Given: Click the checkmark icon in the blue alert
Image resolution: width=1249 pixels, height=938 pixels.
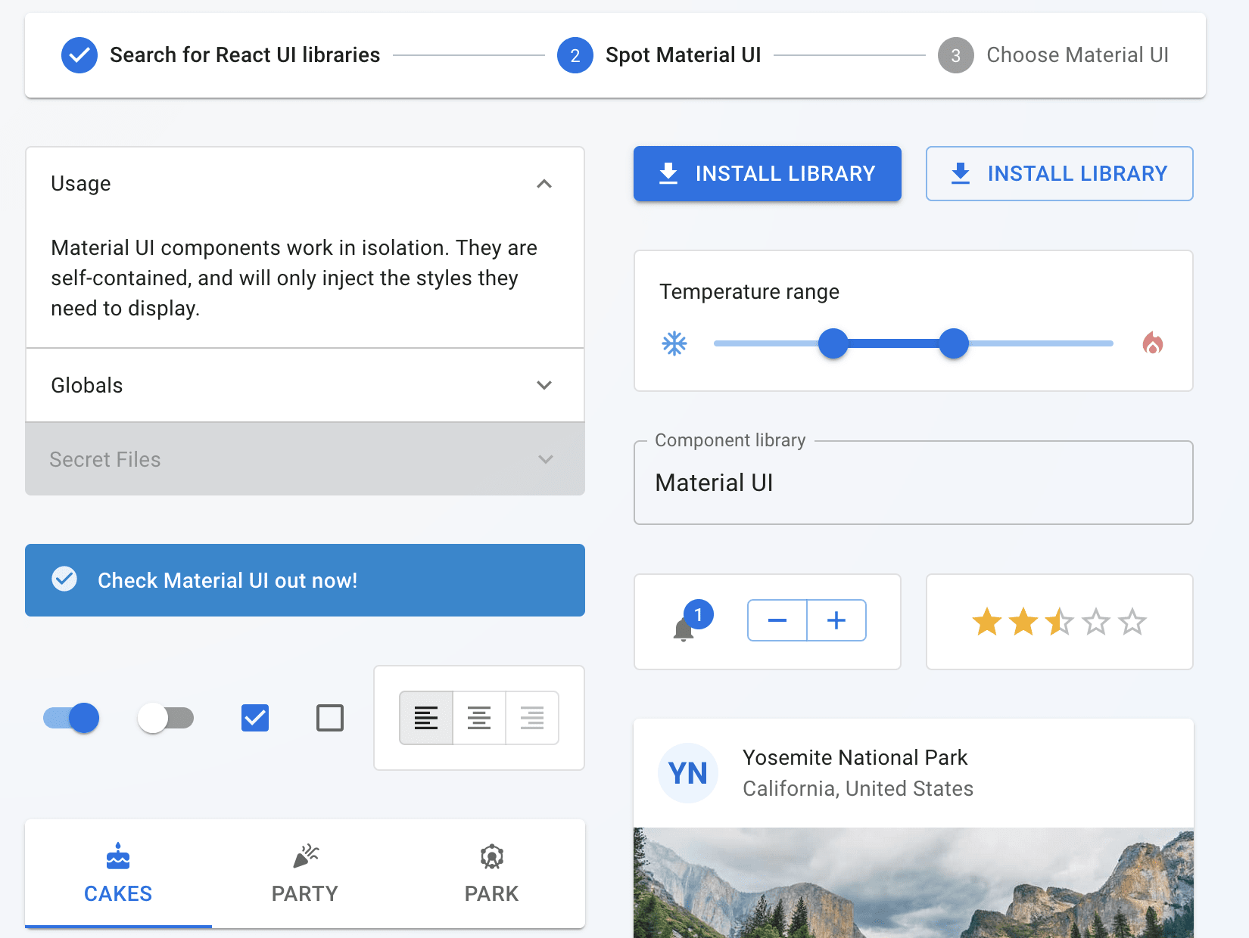Looking at the screenshot, I should tap(64, 579).
